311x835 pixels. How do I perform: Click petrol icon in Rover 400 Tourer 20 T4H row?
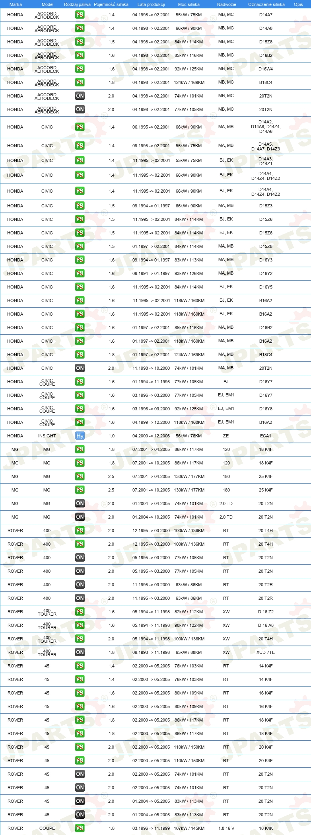(80, 639)
